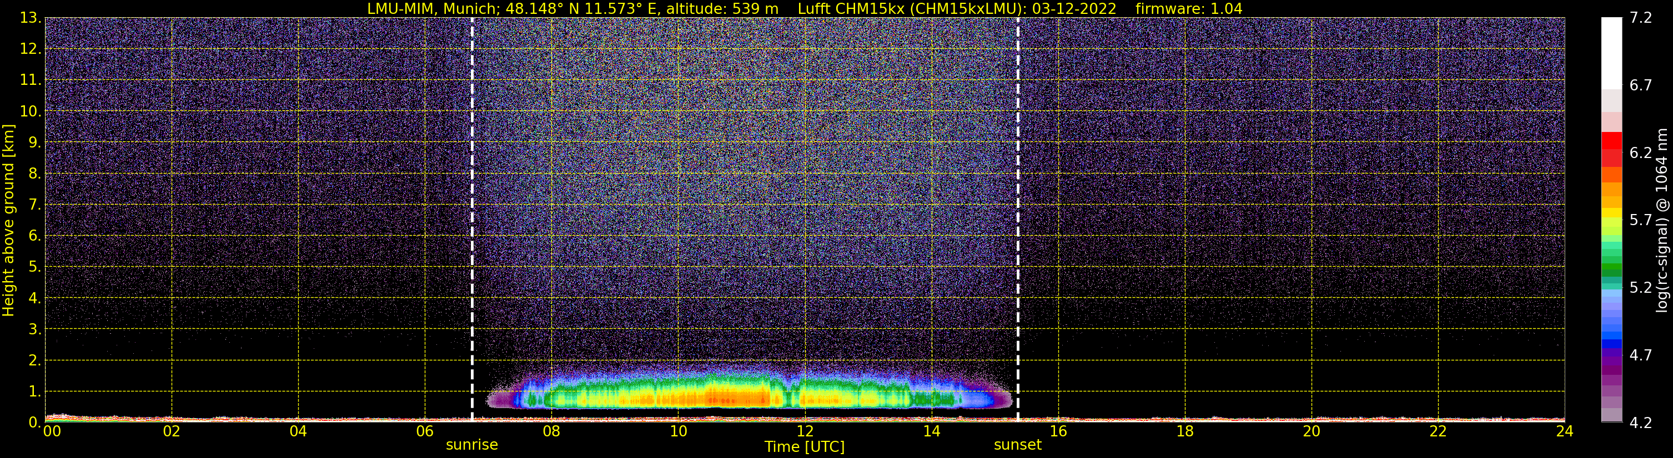Screen dimensions: 1673x458
Task: Click the yellow segment of the colorbar
Action: point(1611,213)
